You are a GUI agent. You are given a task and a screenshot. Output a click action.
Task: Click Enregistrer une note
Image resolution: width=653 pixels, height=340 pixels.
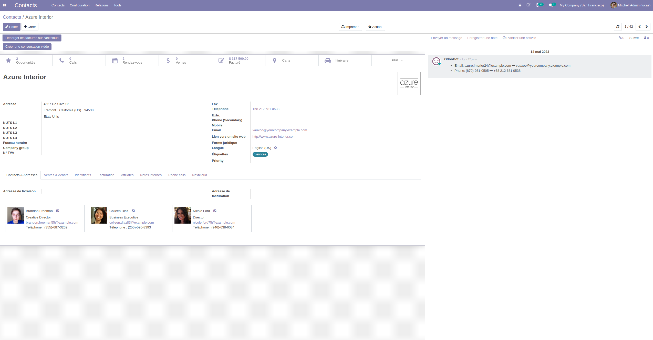[482, 38]
